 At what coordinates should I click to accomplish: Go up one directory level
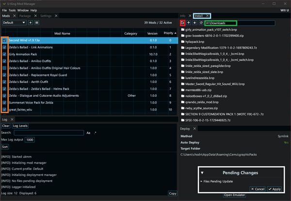188,23
